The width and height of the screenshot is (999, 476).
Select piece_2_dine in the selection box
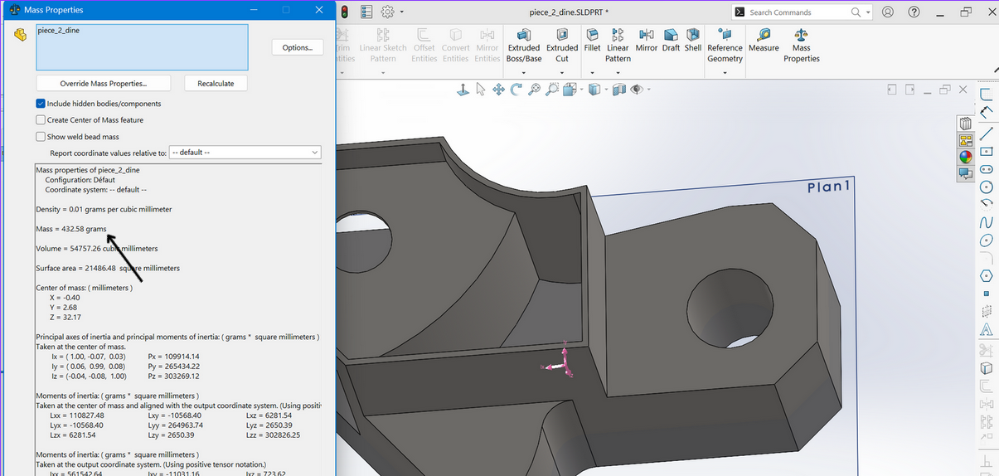[x=59, y=31]
